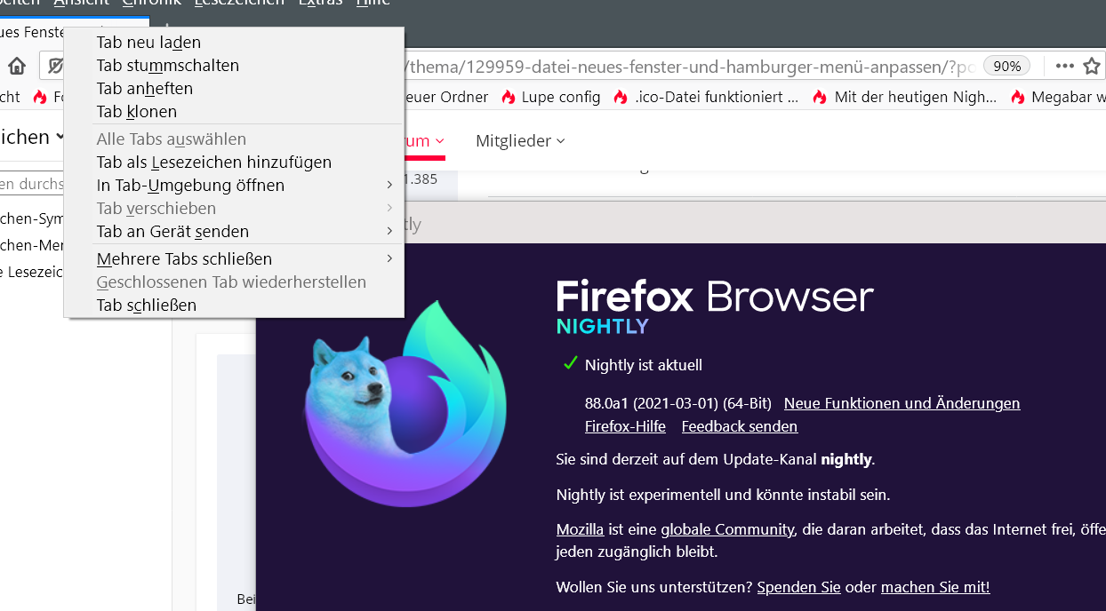Click the 'machen Sie mit!' link
Viewport: 1106px width, 611px height.
pos(935,587)
